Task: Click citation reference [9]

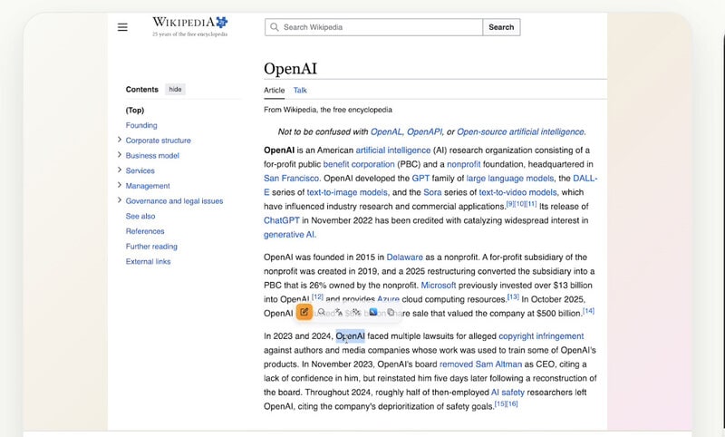Action: pos(510,203)
